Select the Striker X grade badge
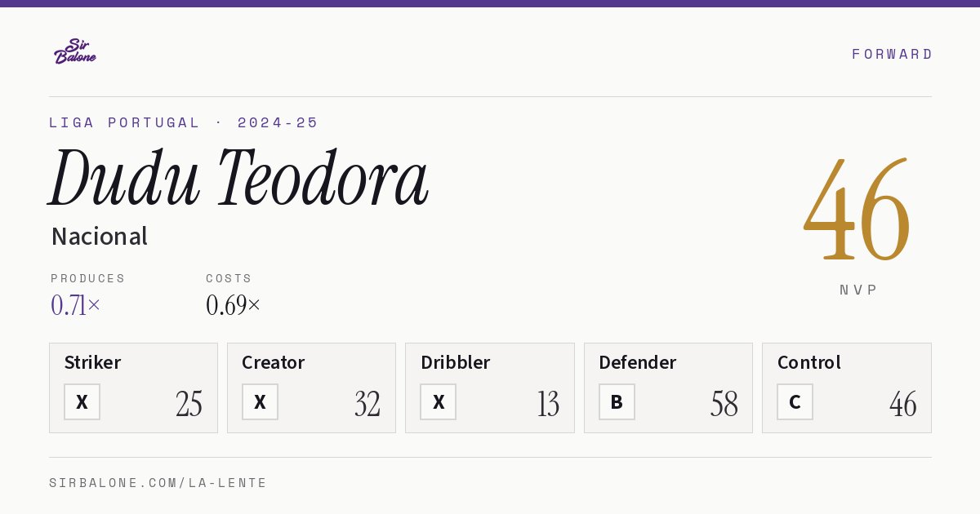The image size is (980, 514). [82, 401]
